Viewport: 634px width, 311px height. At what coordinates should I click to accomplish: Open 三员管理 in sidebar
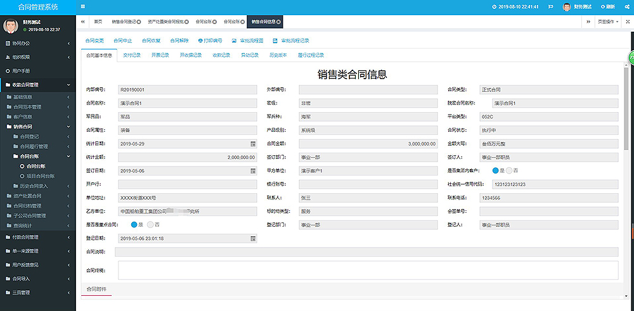click(37, 293)
